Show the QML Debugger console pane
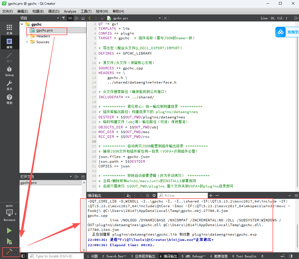The height and width of the screenshot is (259, 299). tap(193, 256)
